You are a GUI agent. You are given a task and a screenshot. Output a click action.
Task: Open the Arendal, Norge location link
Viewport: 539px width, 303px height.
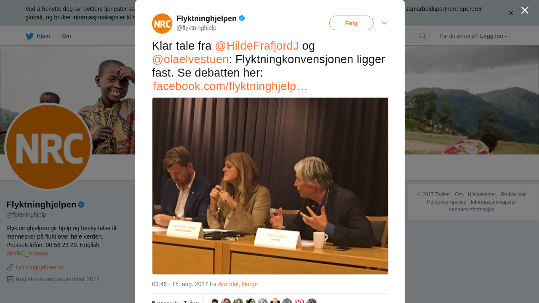[238, 284]
